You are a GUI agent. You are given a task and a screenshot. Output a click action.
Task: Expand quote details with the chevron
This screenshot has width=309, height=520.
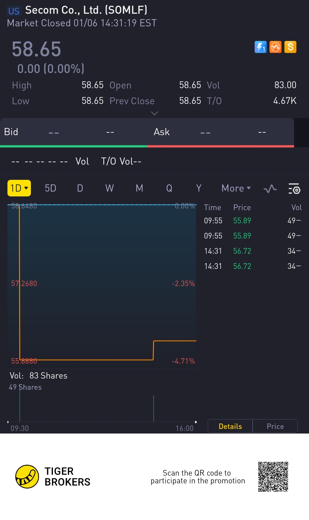154,113
